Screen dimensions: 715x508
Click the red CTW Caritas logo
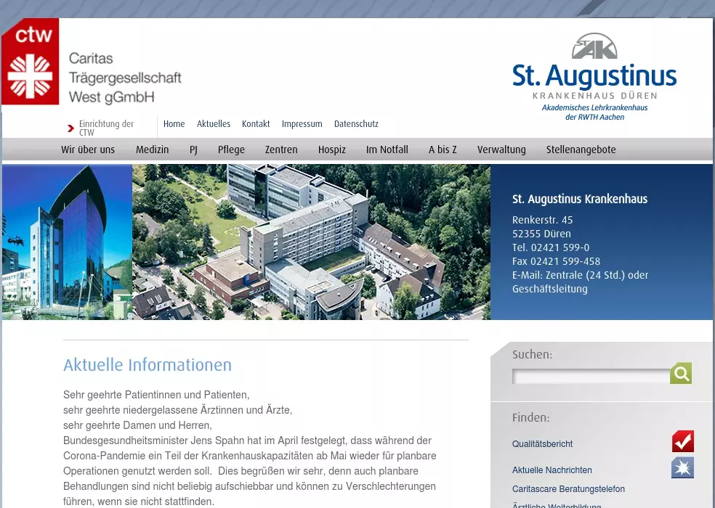[x=31, y=62]
